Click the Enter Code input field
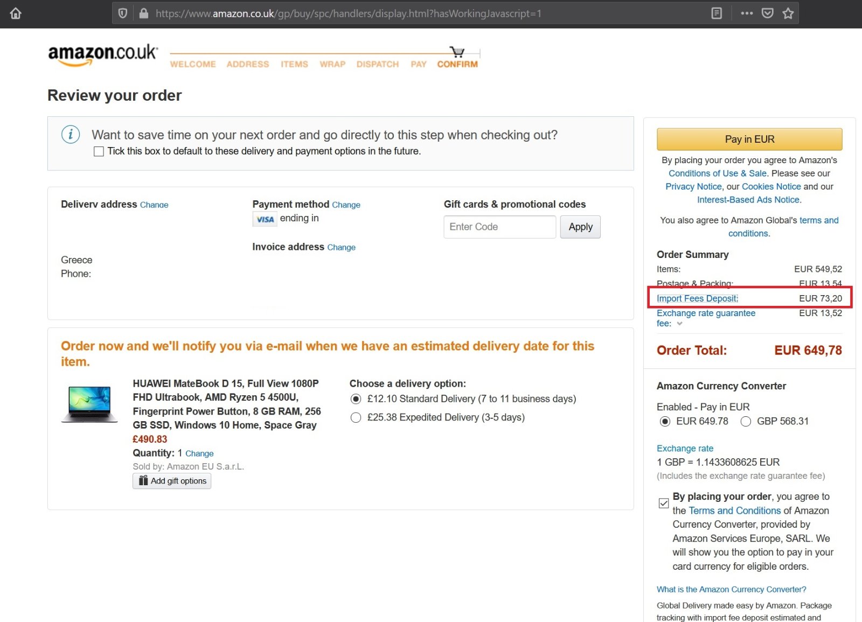 (x=500, y=227)
